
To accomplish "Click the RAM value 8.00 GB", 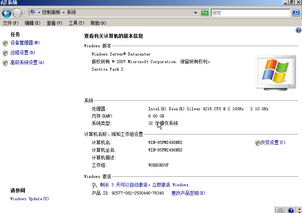I will 156,116.
